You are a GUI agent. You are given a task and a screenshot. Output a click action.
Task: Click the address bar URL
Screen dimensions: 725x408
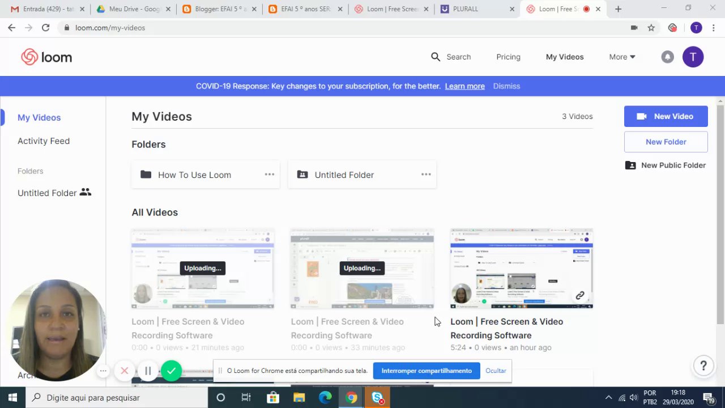pyautogui.click(x=110, y=27)
